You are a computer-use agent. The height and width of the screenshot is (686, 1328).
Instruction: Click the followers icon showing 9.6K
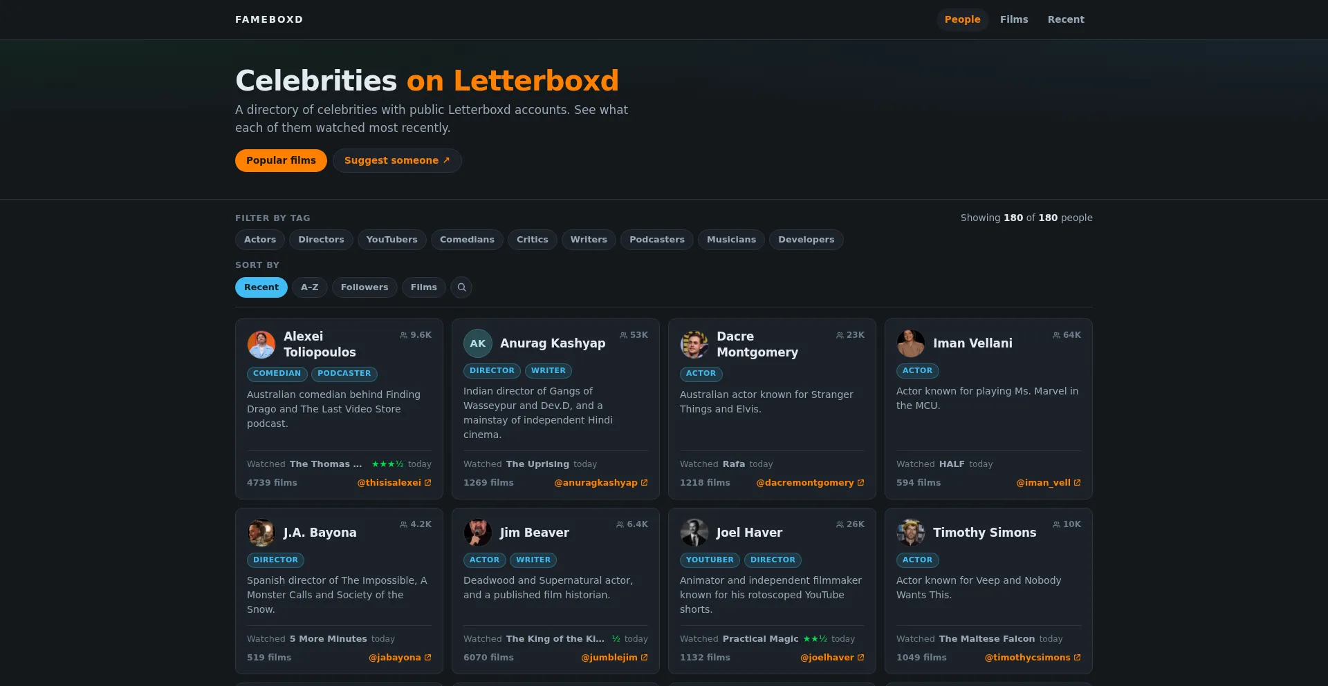(x=403, y=335)
